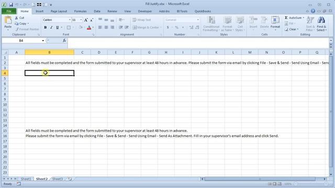Click the Orientation text angle icon
Screen dimensions: 335x188
[121, 20]
